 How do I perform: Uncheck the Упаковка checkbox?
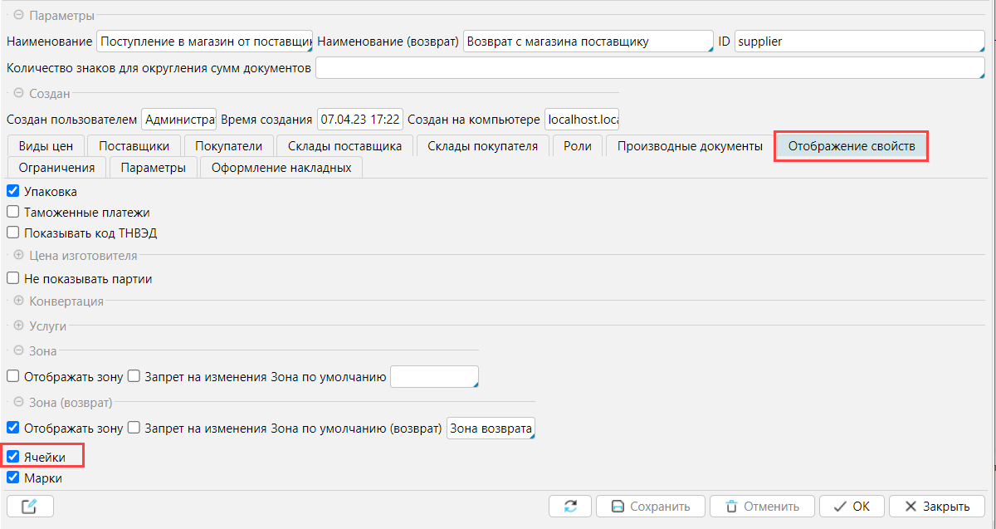tap(13, 191)
